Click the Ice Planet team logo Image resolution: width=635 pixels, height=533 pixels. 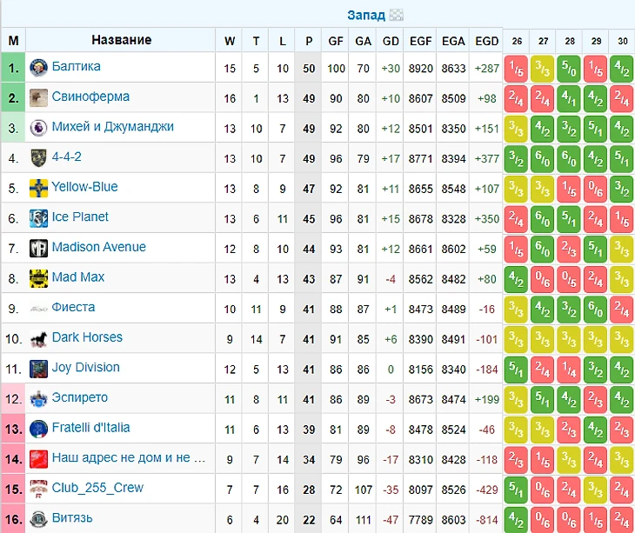point(38,217)
